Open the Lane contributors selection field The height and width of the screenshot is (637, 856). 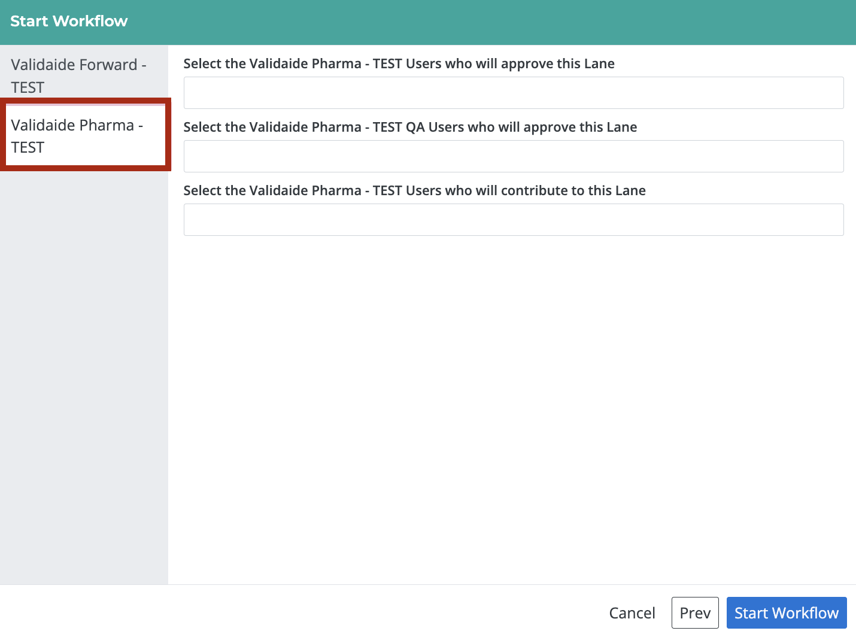[x=514, y=220]
